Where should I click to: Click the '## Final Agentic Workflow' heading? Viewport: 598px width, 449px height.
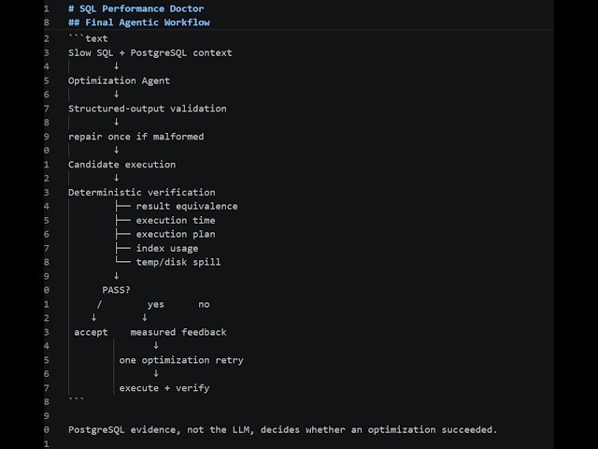point(139,22)
